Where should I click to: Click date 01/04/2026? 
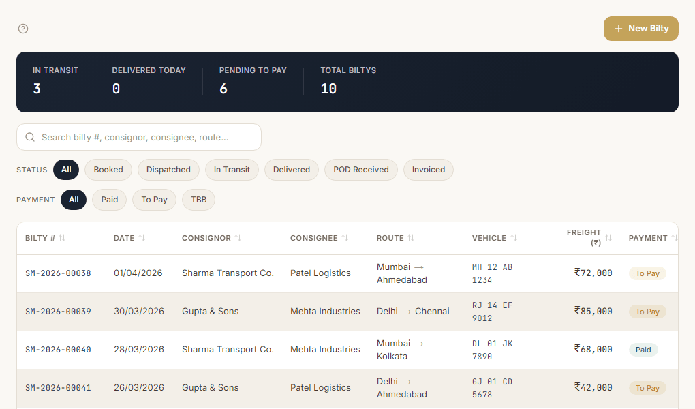(138, 273)
